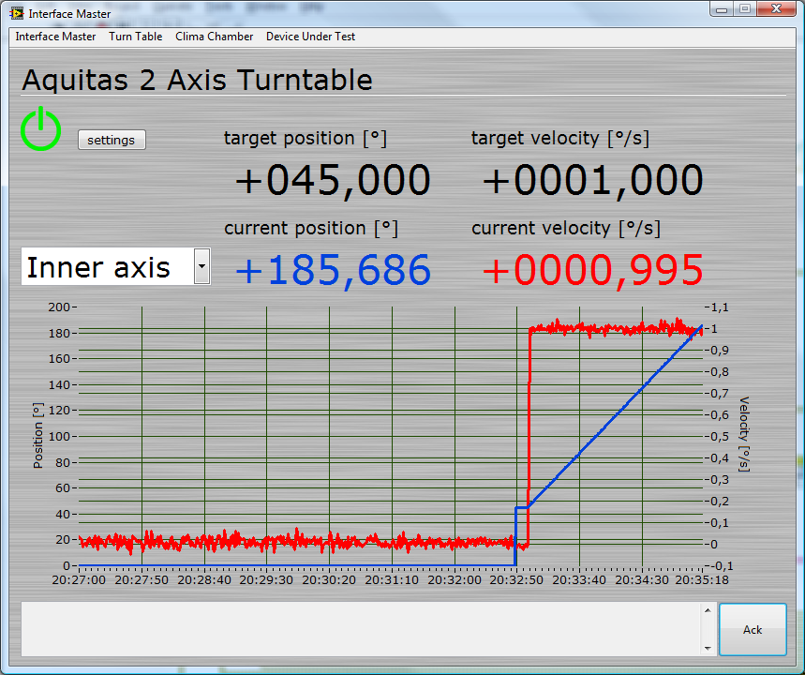Minimize the Interface Master window
Viewport: 805px width, 675px height.
(x=722, y=9)
